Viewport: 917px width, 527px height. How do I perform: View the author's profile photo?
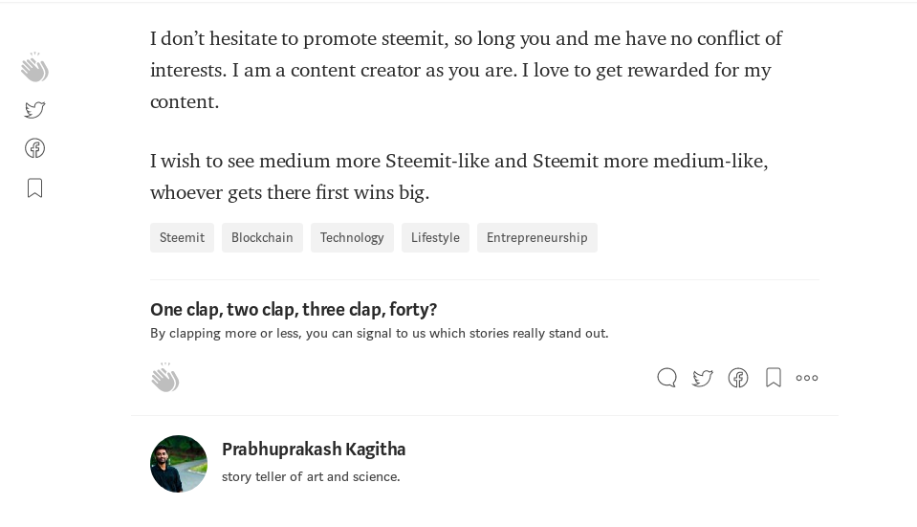click(x=179, y=464)
